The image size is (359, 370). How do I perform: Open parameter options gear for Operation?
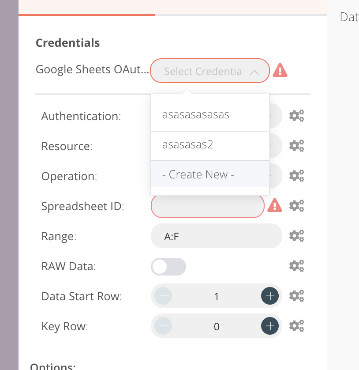coord(296,175)
